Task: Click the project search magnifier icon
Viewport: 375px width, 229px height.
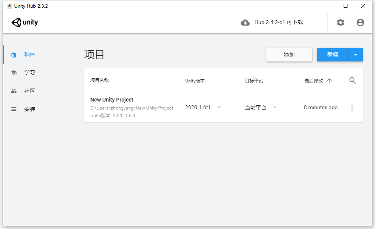Action: pos(352,81)
